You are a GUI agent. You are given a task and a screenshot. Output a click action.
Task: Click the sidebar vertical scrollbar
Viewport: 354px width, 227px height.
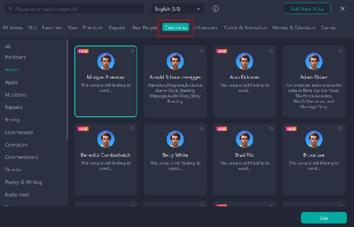click(x=67, y=88)
